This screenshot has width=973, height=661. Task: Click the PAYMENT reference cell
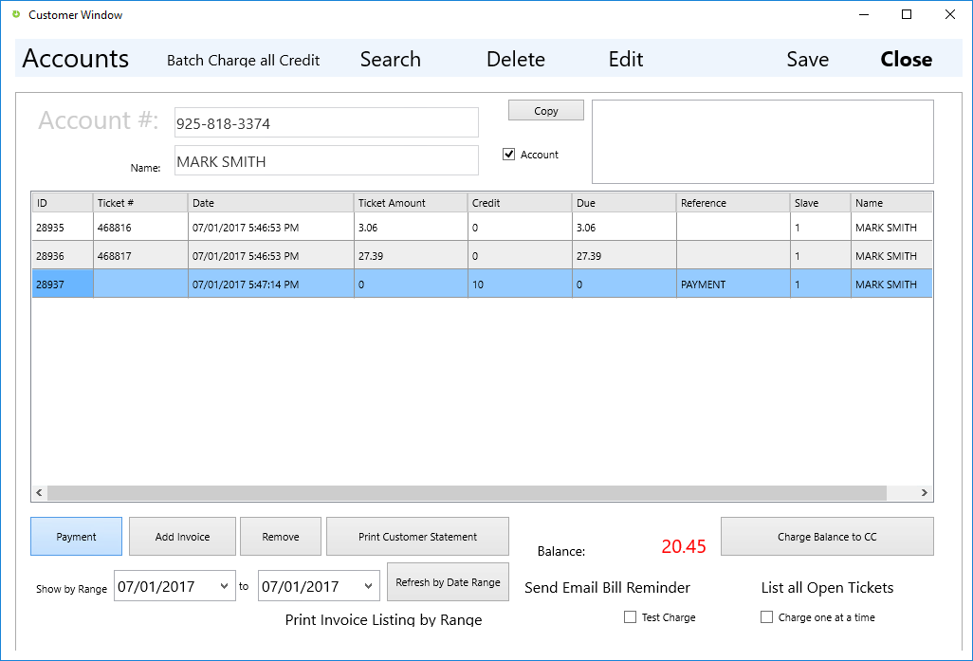(x=733, y=285)
